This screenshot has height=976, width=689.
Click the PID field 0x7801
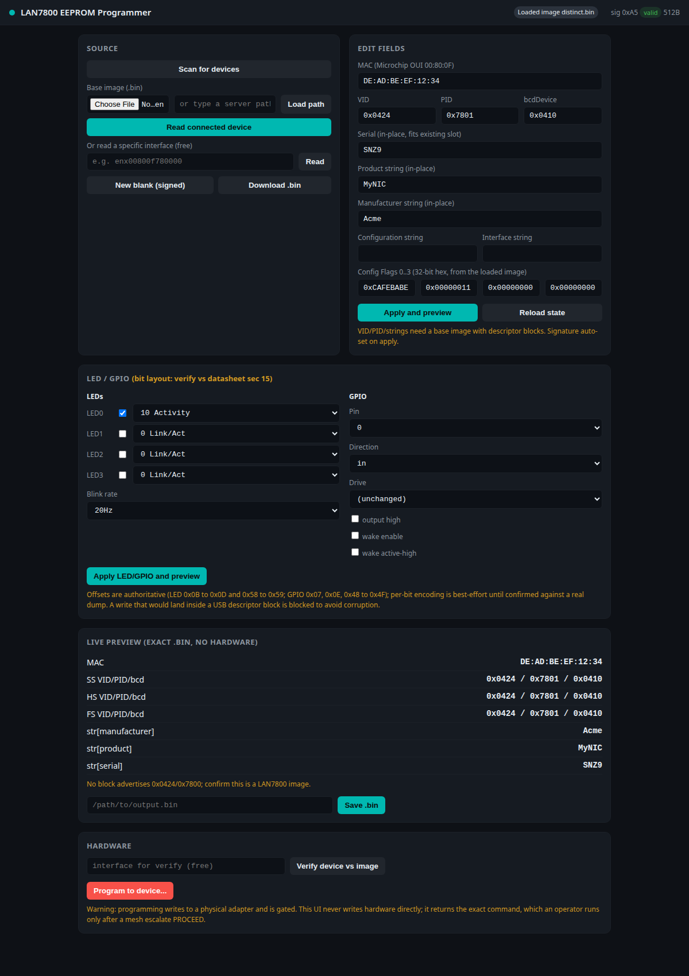pyautogui.click(x=480, y=115)
